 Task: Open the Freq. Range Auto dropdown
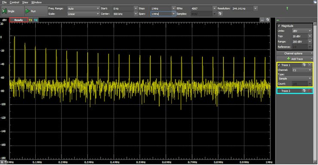tap(83, 9)
